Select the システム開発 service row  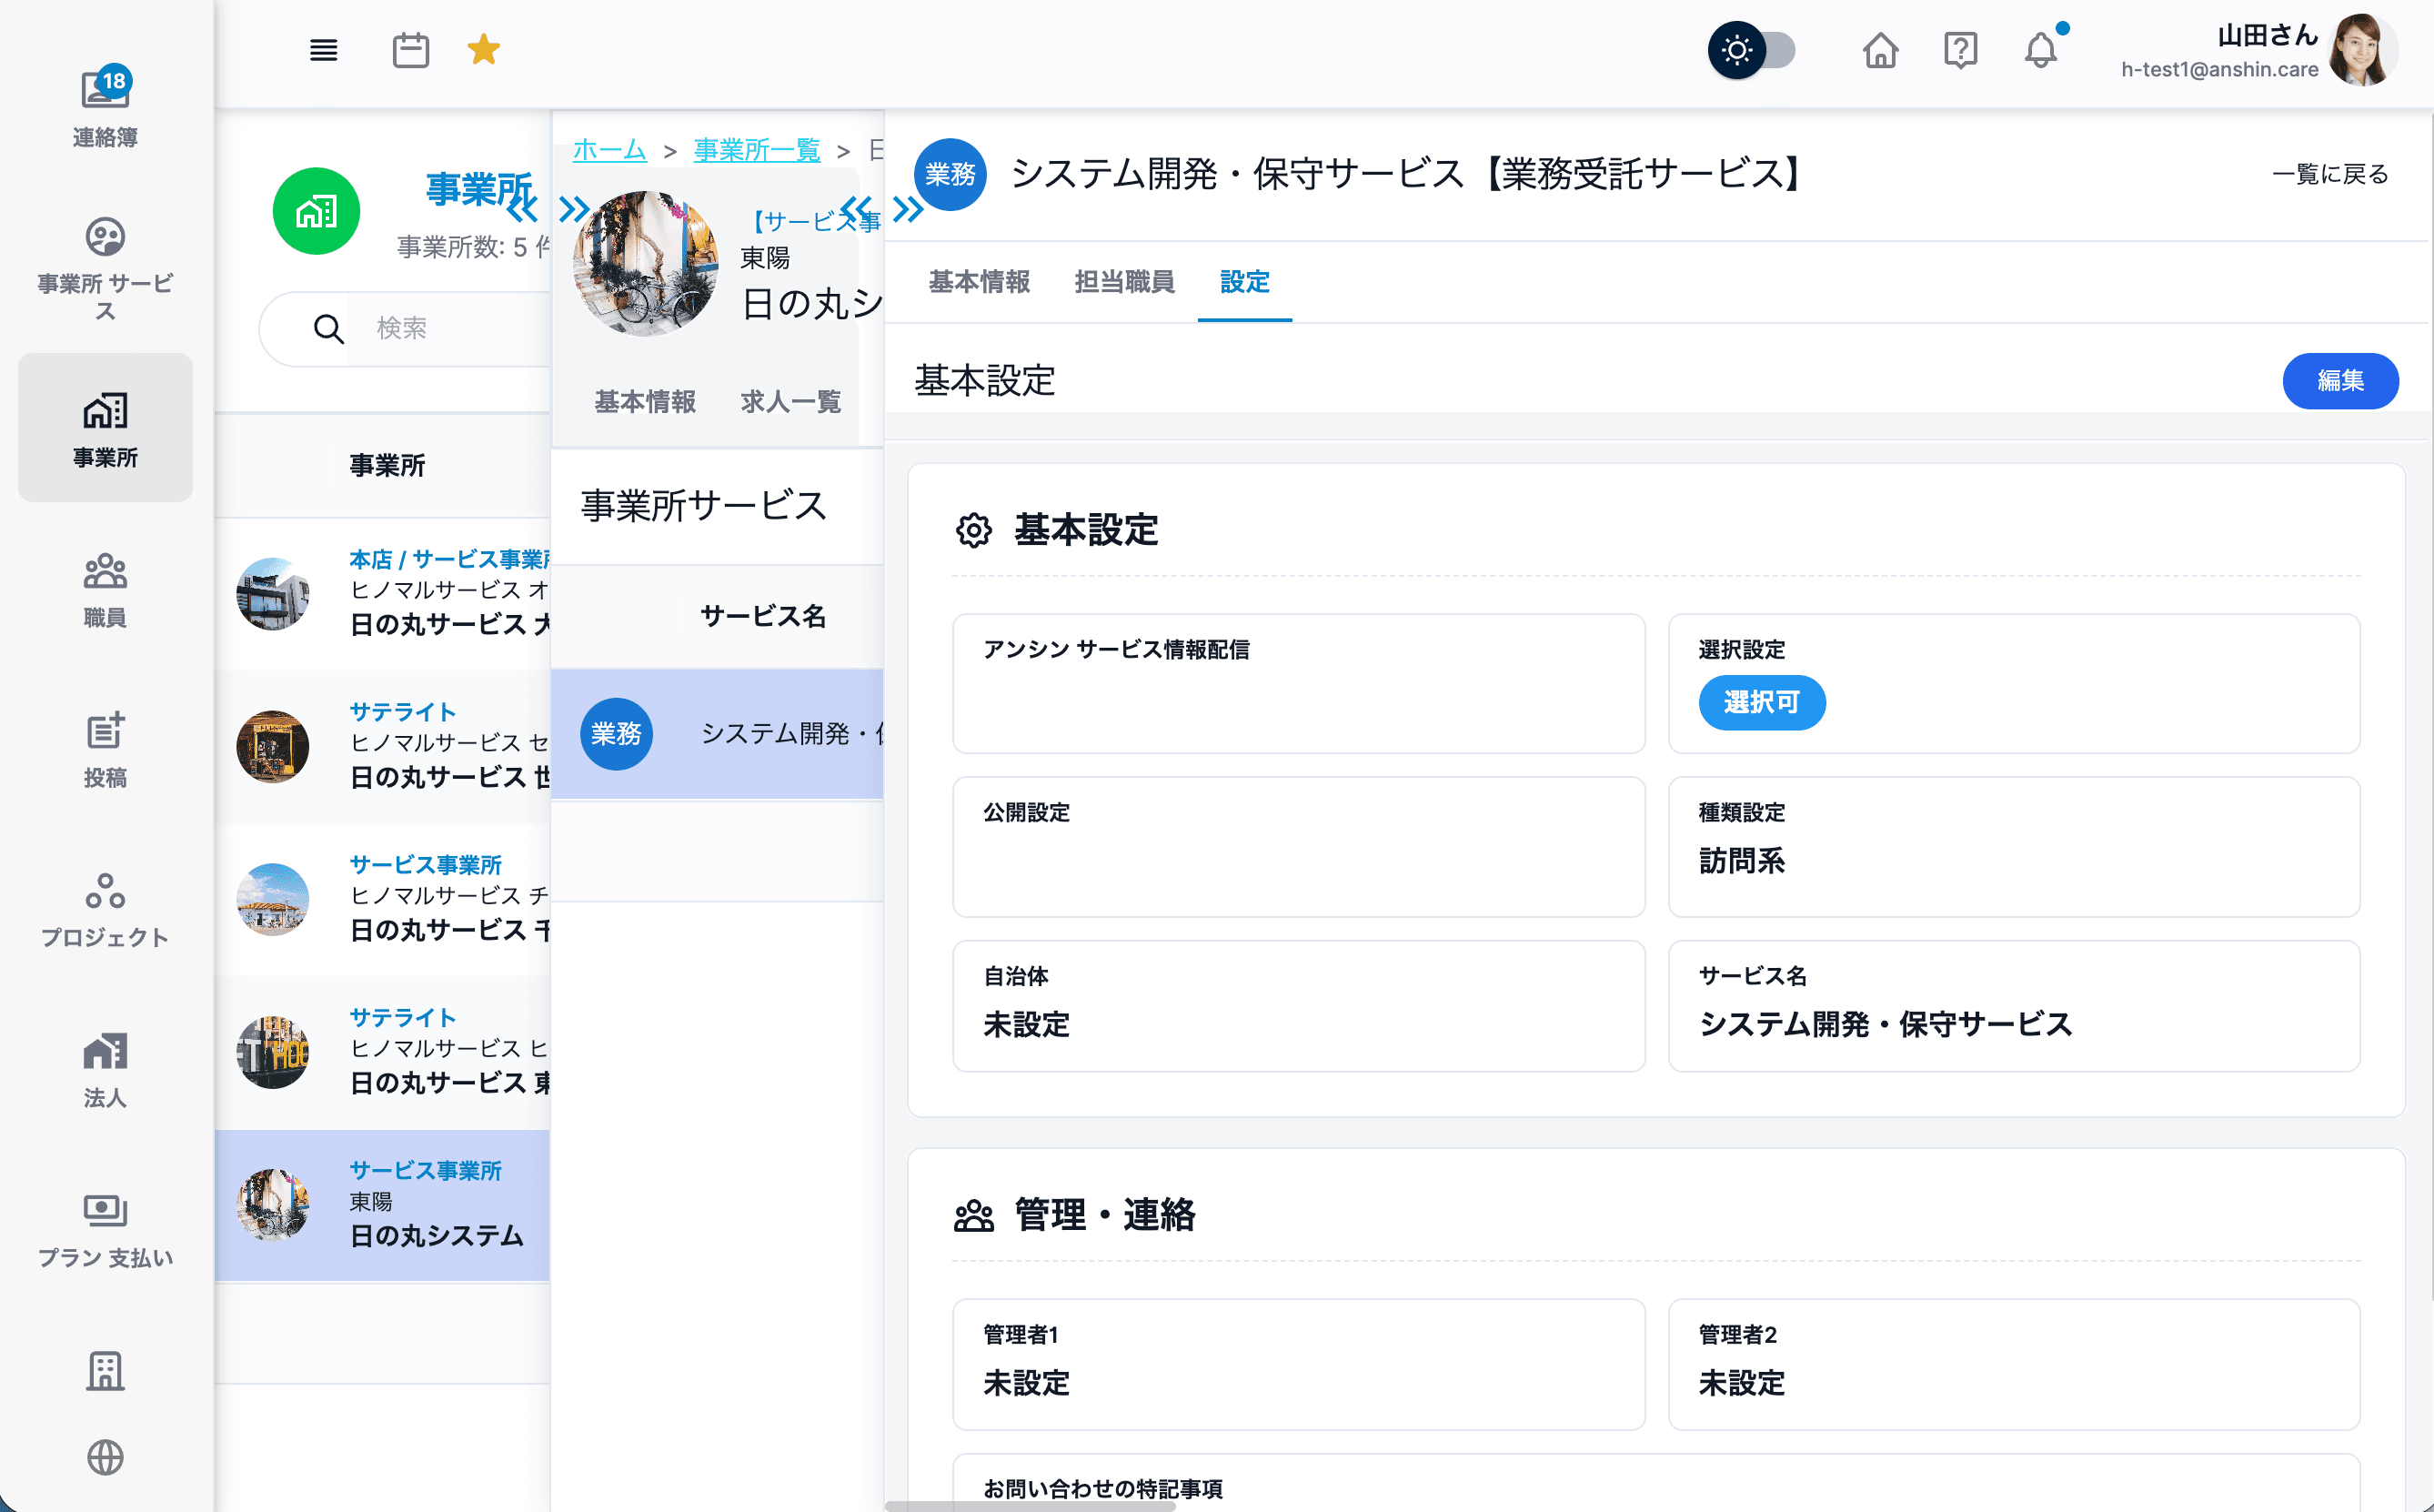(x=718, y=734)
